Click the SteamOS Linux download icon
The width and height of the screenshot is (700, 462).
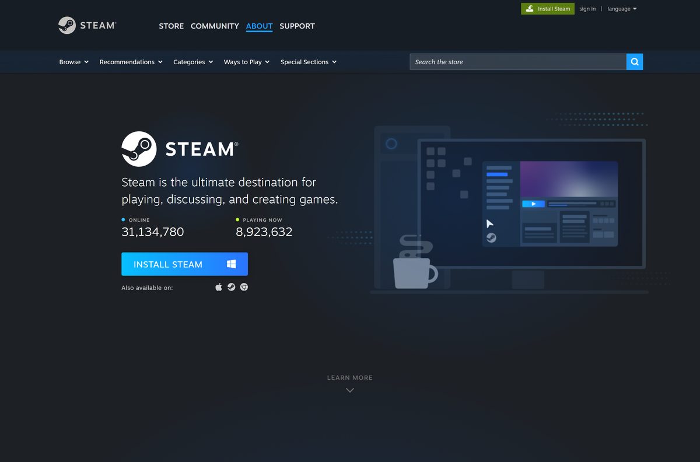[232, 287]
